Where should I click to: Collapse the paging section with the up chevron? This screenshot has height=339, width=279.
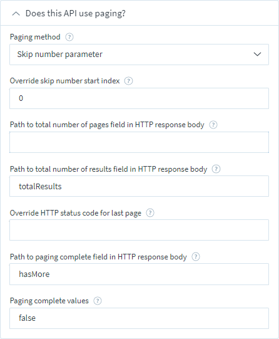pos(16,14)
